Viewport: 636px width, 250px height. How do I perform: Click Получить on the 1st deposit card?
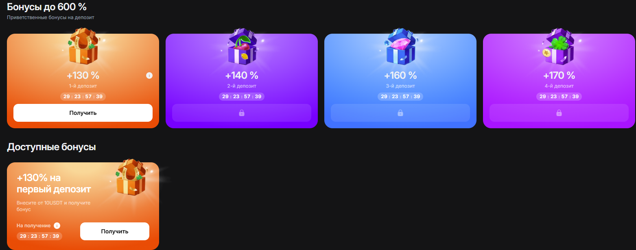click(x=83, y=113)
